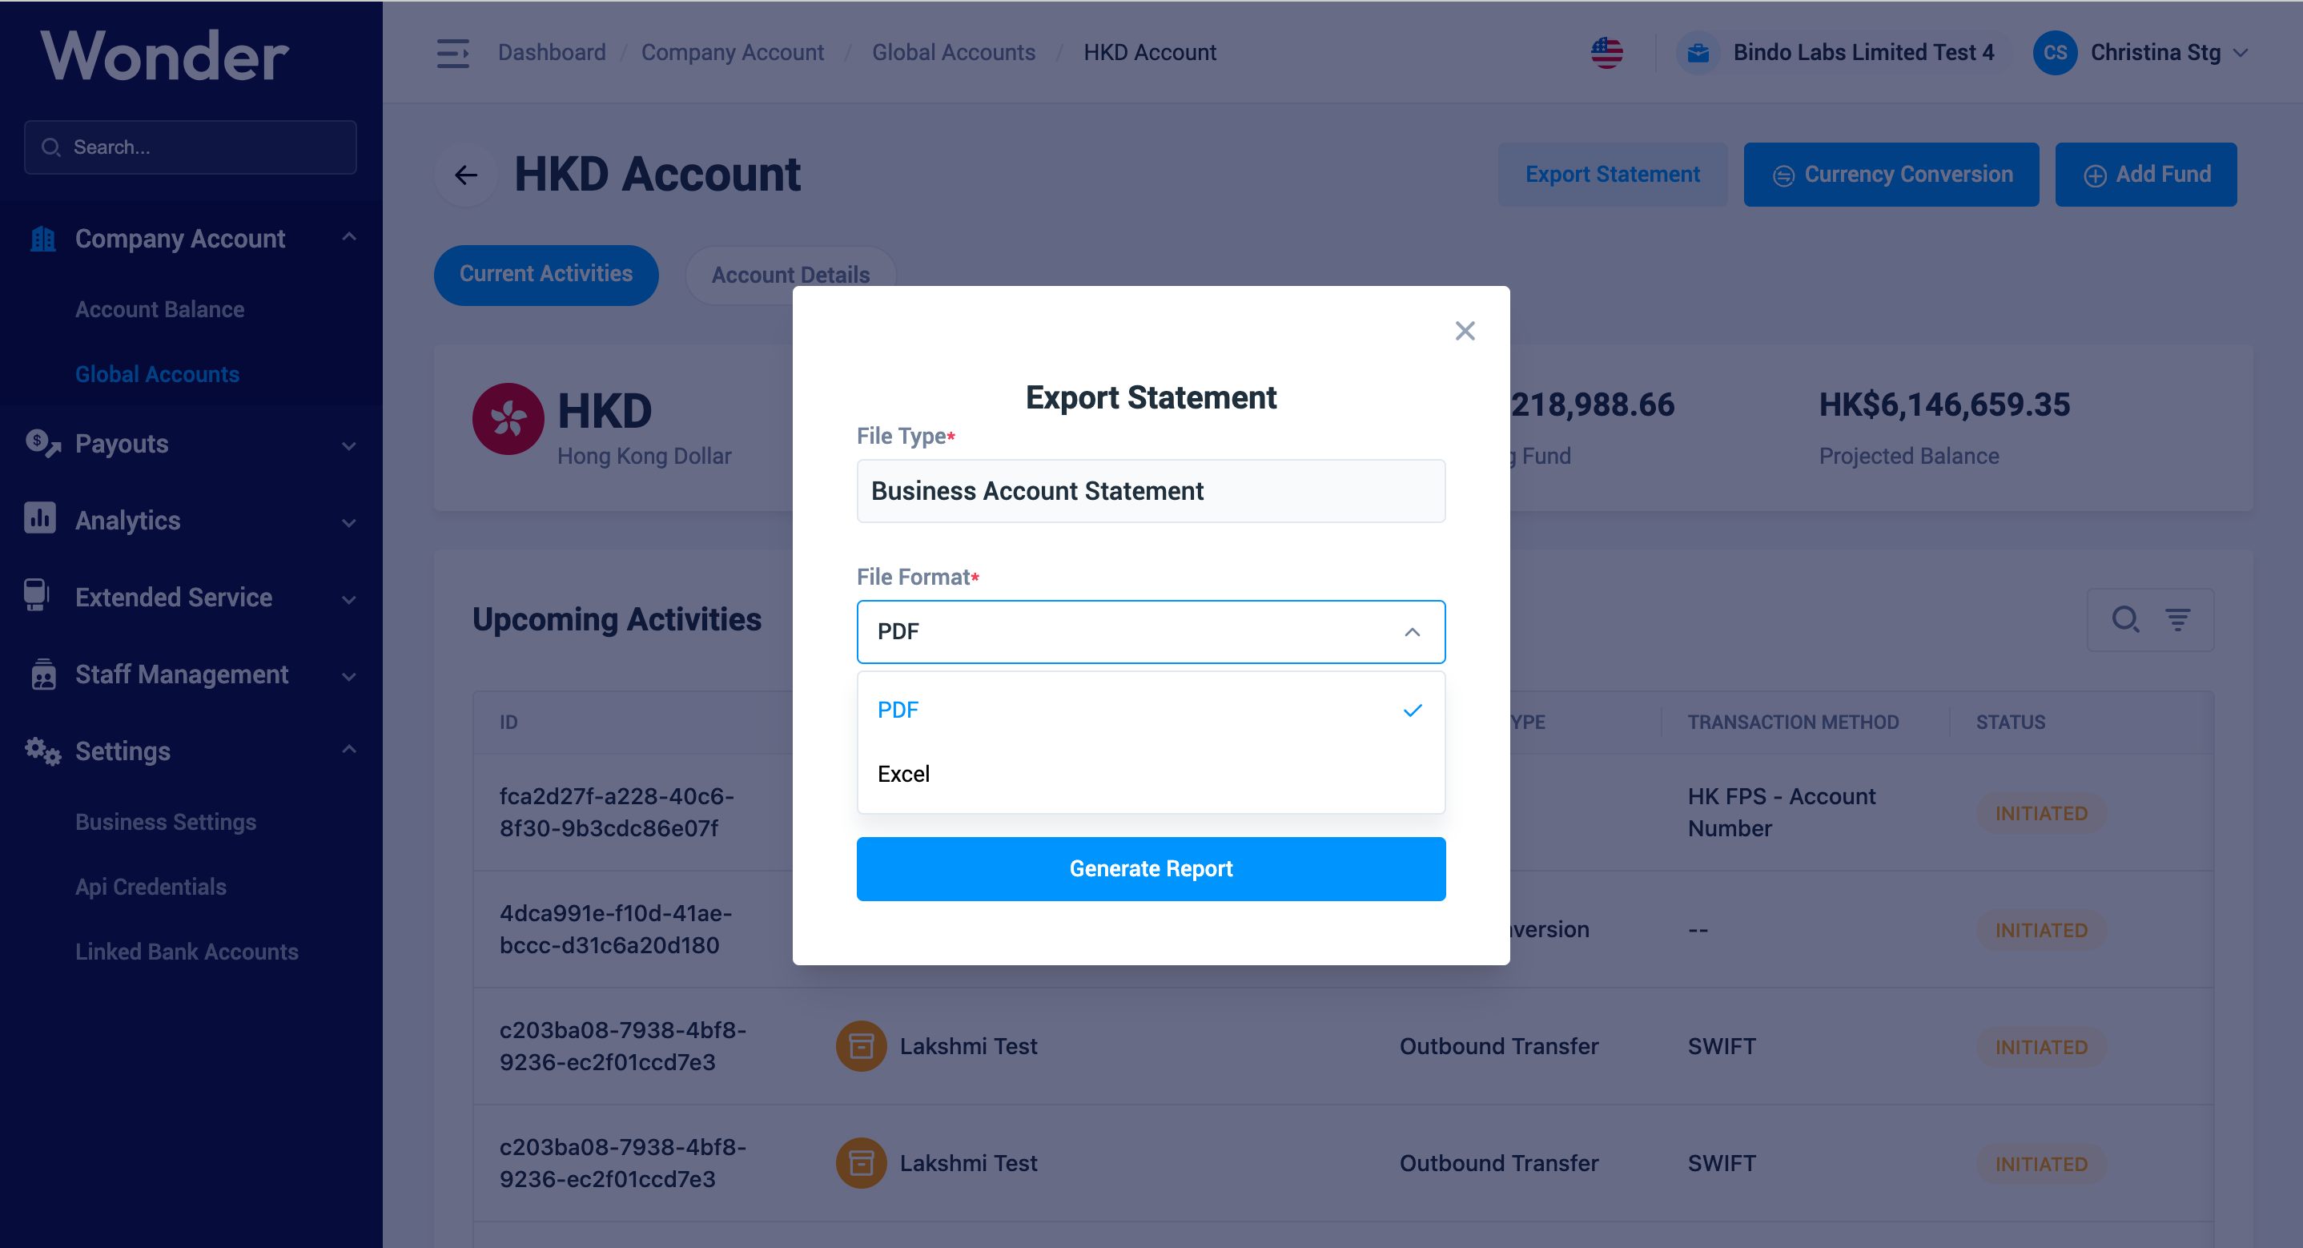Click the Company Account building icon
The width and height of the screenshot is (2303, 1248).
(x=42, y=239)
